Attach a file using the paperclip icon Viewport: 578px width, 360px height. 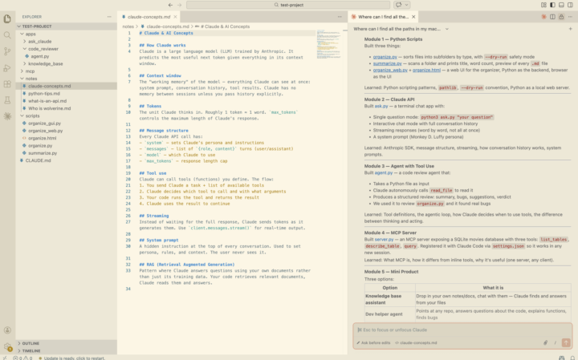[x=546, y=342]
